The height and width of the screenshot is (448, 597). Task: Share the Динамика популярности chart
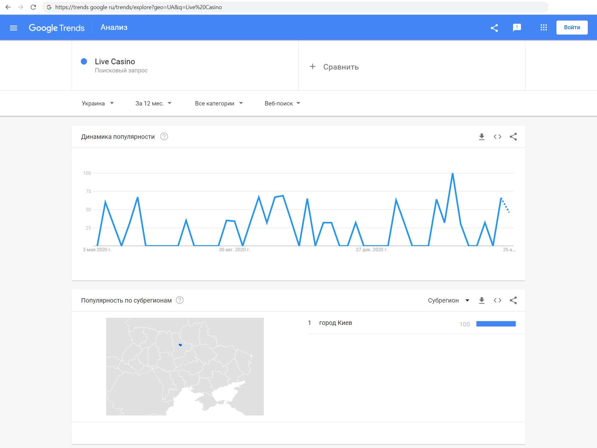[x=513, y=137]
